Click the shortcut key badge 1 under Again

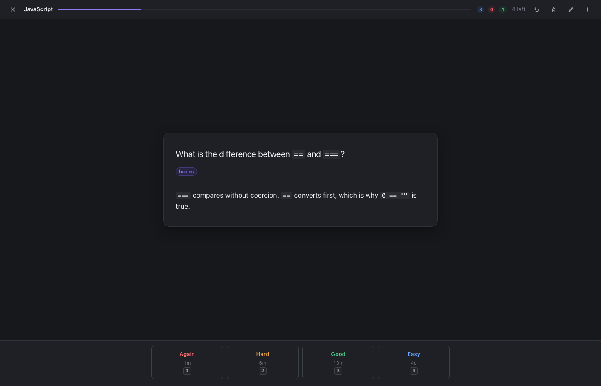(x=187, y=371)
